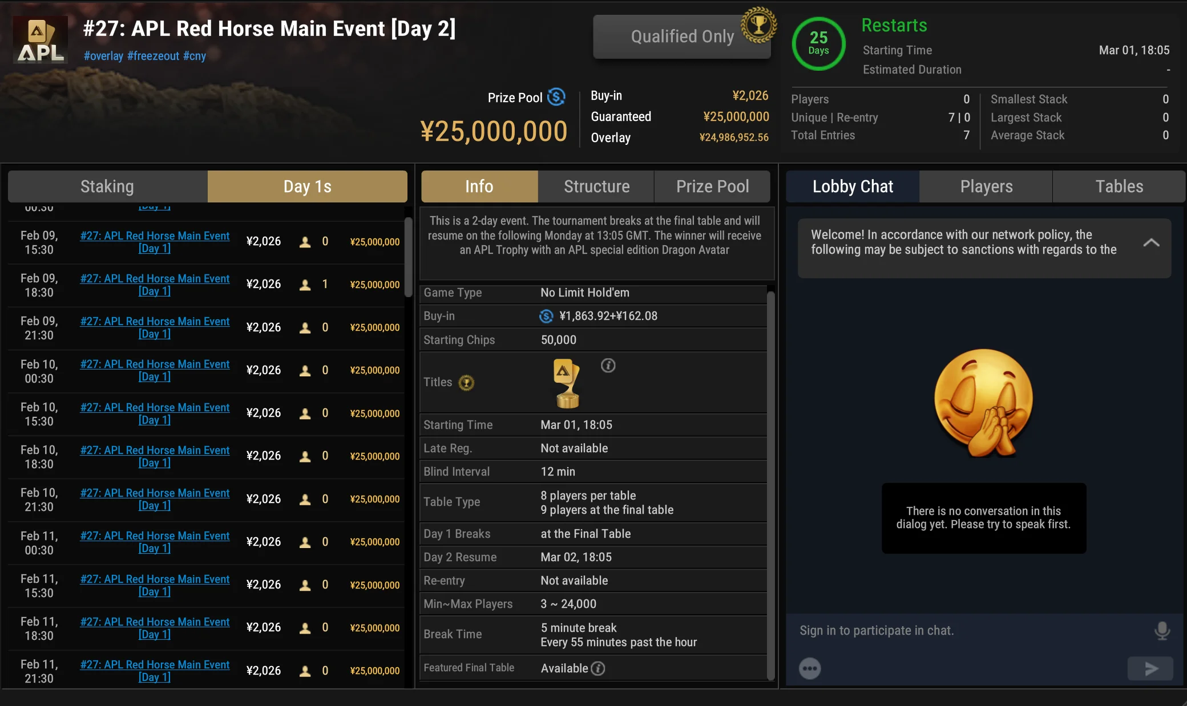The height and width of the screenshot is (706, 1187).
Task: Click player icon on Feb 10, 00:30 row
Action: tap(305, 371)
